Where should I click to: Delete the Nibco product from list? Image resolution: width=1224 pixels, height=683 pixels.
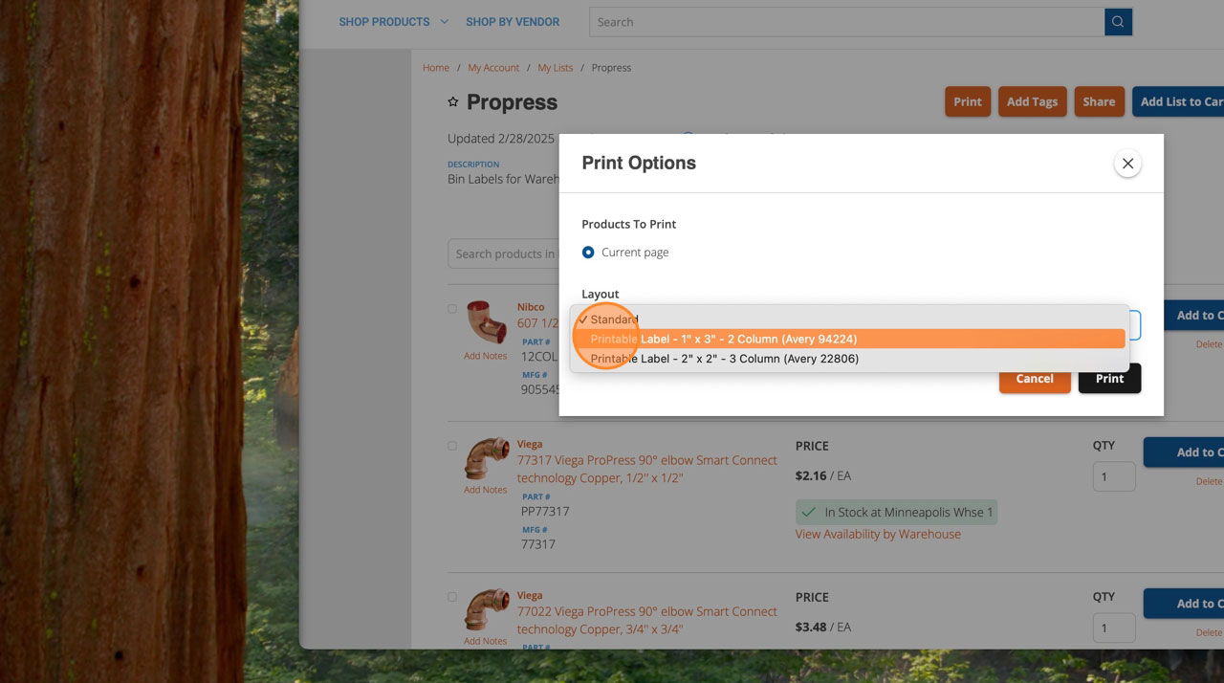[1209, 344]
